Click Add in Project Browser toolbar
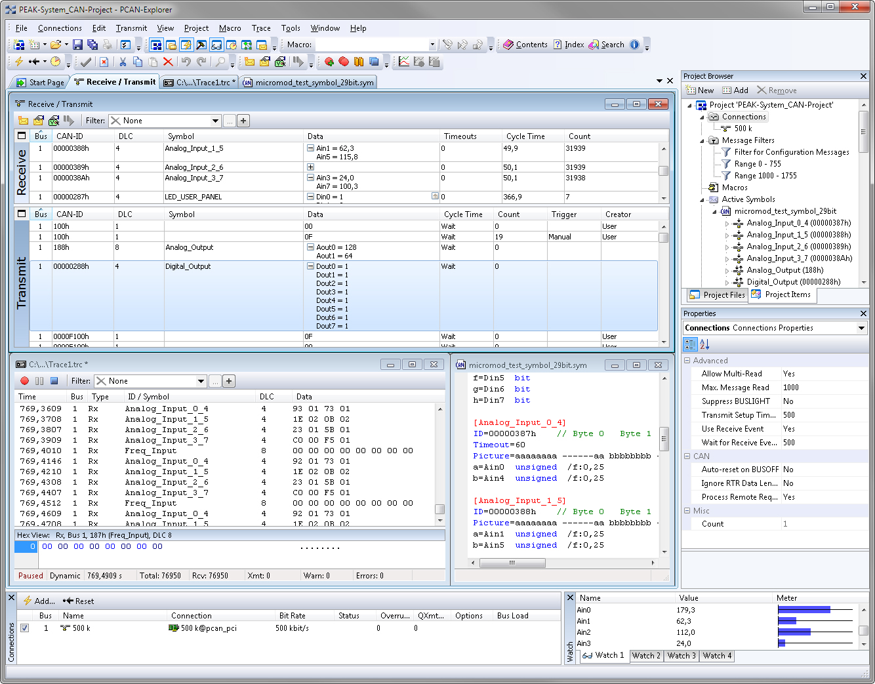The image size is (875, 684). 735,91
